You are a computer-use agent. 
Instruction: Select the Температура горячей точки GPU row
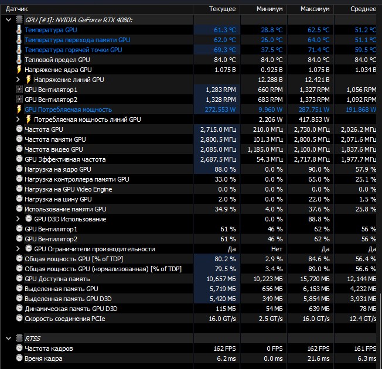click(x=73, y=50)
